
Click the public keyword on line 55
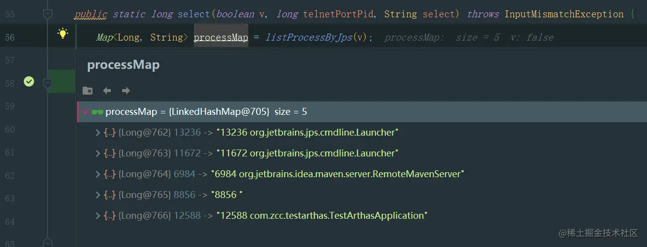click(x=91, y=14)
